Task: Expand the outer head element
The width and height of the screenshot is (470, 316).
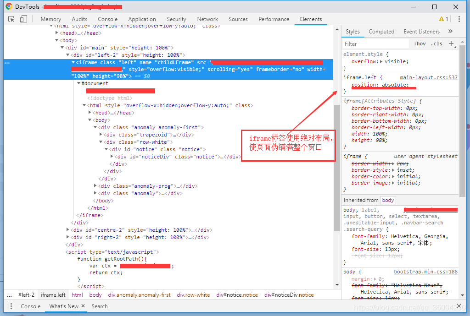Action: point(56,33)
